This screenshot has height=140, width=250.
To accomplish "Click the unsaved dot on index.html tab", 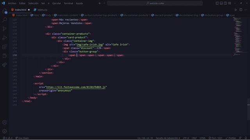I will coord(29,10).
